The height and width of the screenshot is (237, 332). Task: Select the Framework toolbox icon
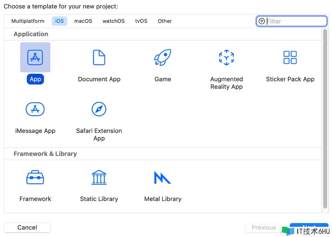(35, 177)
